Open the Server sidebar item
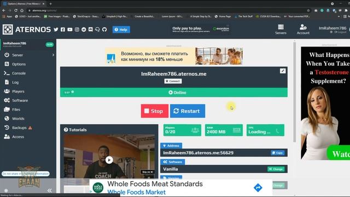This screenshot has height=197, width=350. point(17,55)
